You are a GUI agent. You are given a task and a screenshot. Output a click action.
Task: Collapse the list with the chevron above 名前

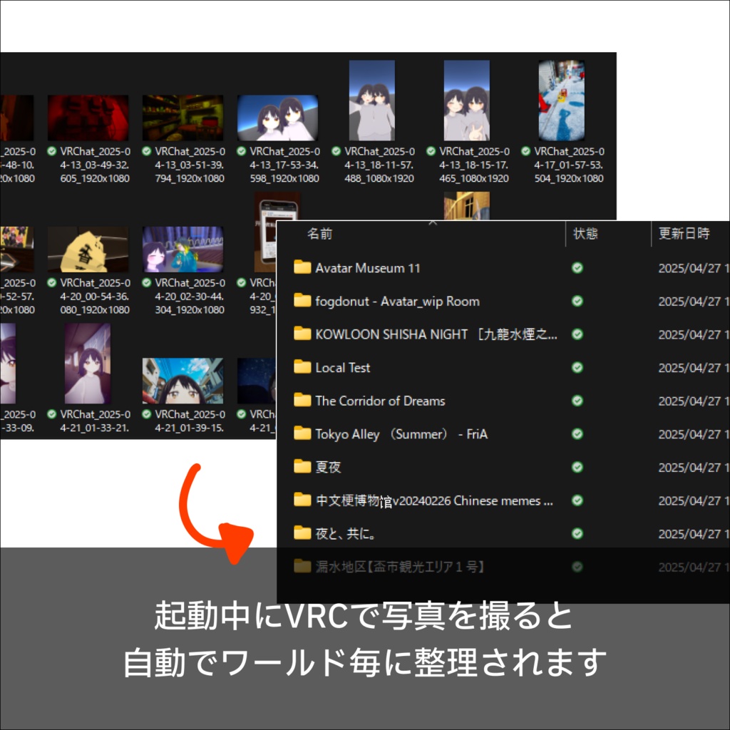point(433,222)
